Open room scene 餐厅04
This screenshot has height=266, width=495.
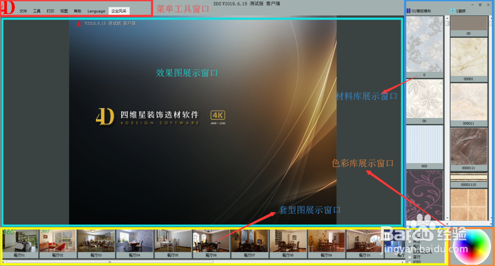tap(135, 244)
